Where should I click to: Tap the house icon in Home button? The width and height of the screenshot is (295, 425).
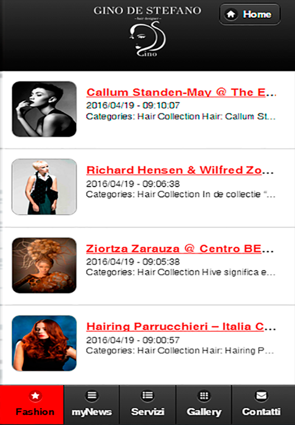tap(230, 14)
